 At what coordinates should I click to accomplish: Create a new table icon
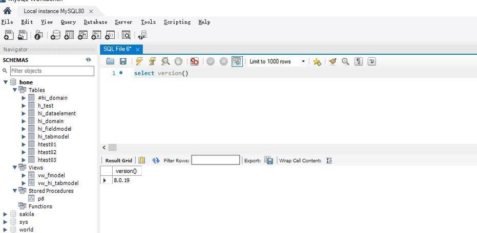coord(69,35)
